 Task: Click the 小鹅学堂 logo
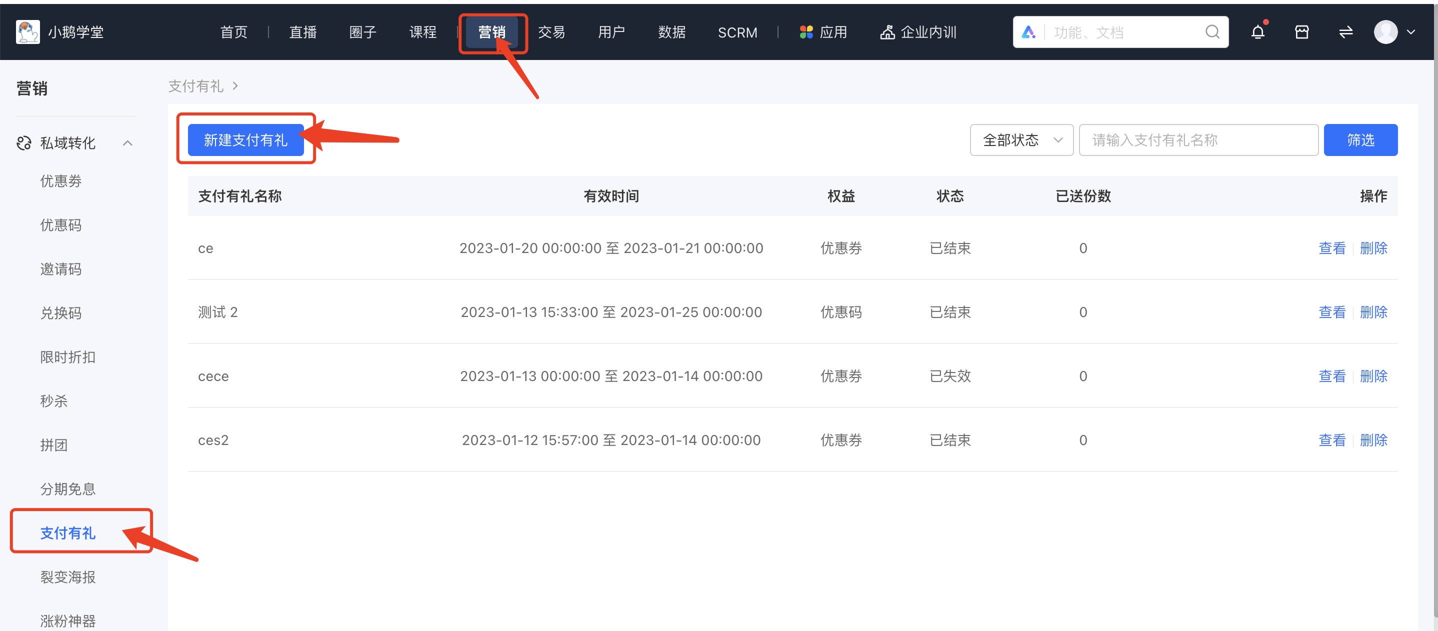point(28,32)
